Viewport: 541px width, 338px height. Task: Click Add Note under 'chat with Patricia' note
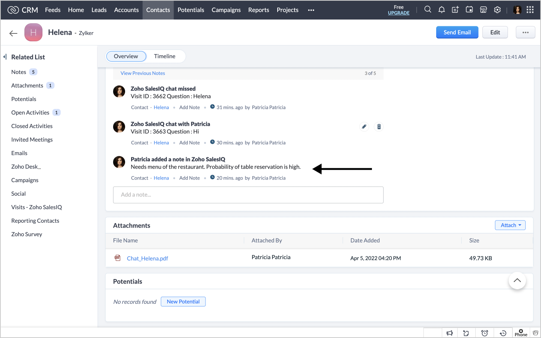[190, 143]
